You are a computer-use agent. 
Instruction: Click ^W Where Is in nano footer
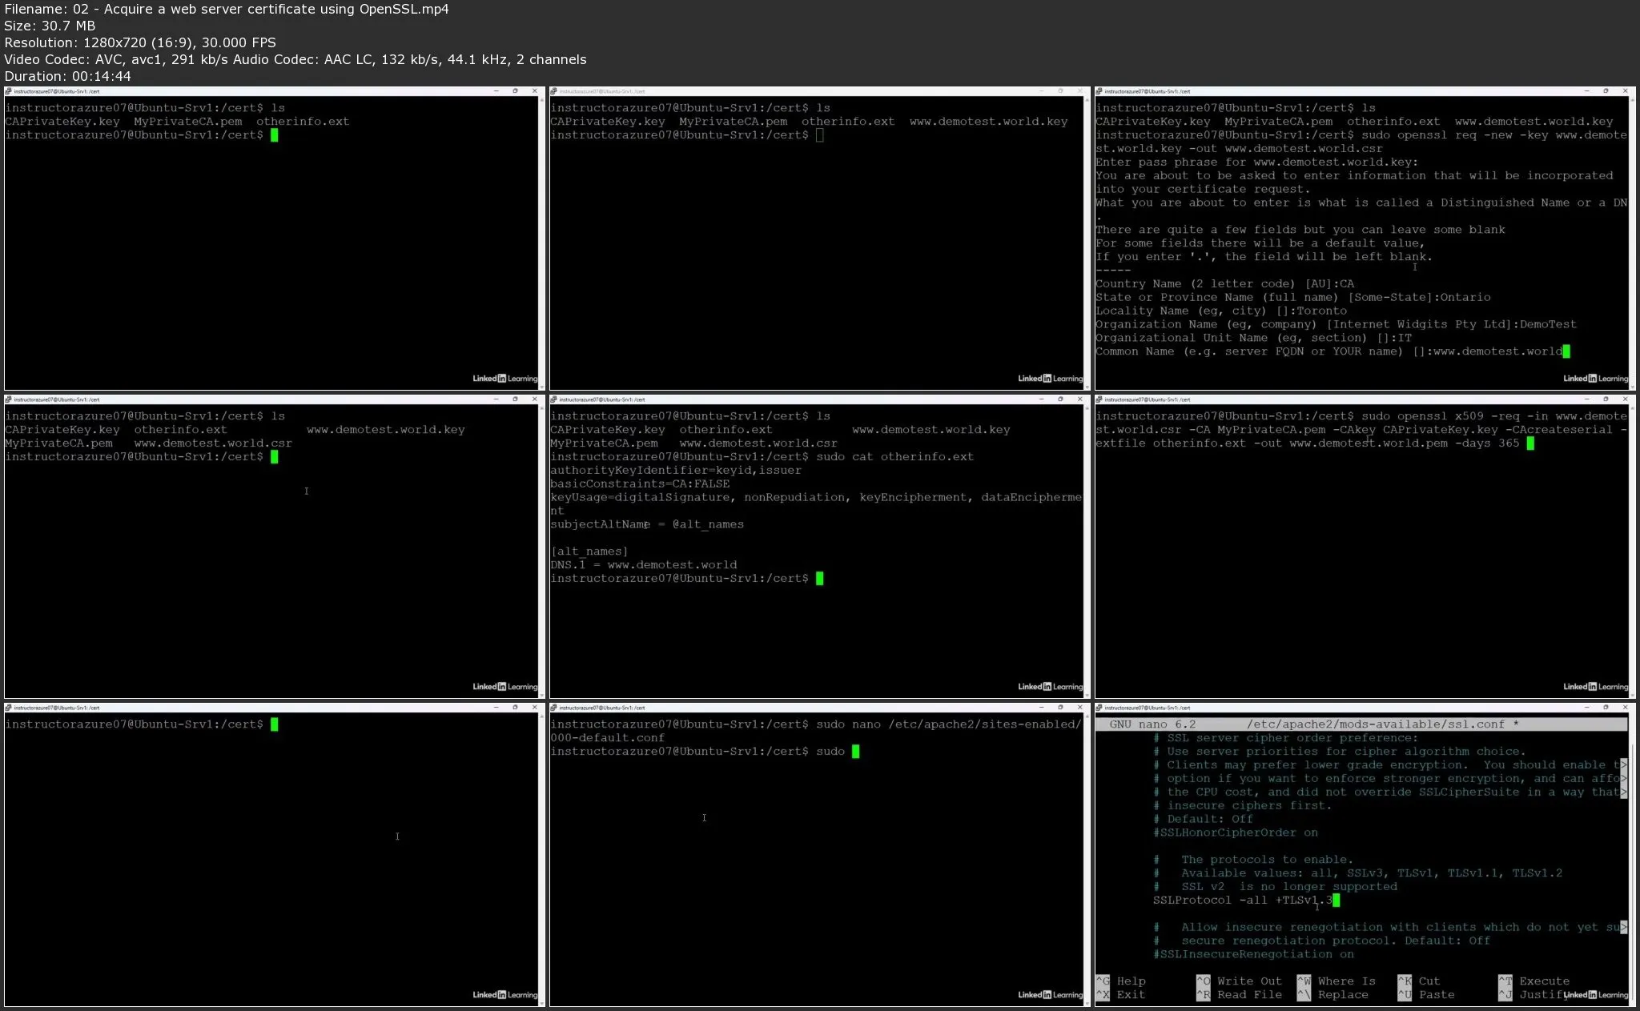1336,981
